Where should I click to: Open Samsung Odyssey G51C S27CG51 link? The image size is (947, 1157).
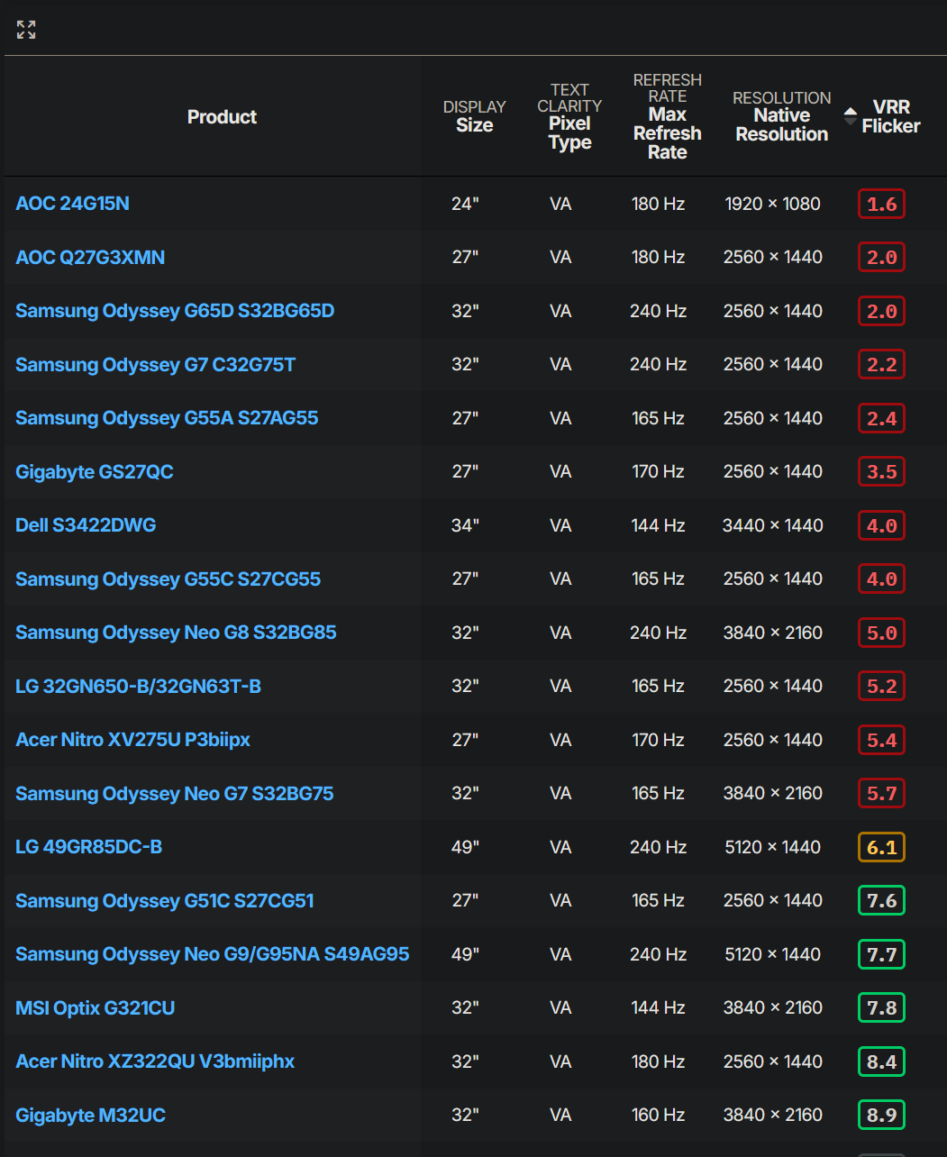point(165,900)
